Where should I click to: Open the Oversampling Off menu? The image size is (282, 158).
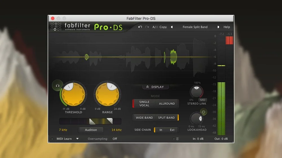[x=115, y=139]
